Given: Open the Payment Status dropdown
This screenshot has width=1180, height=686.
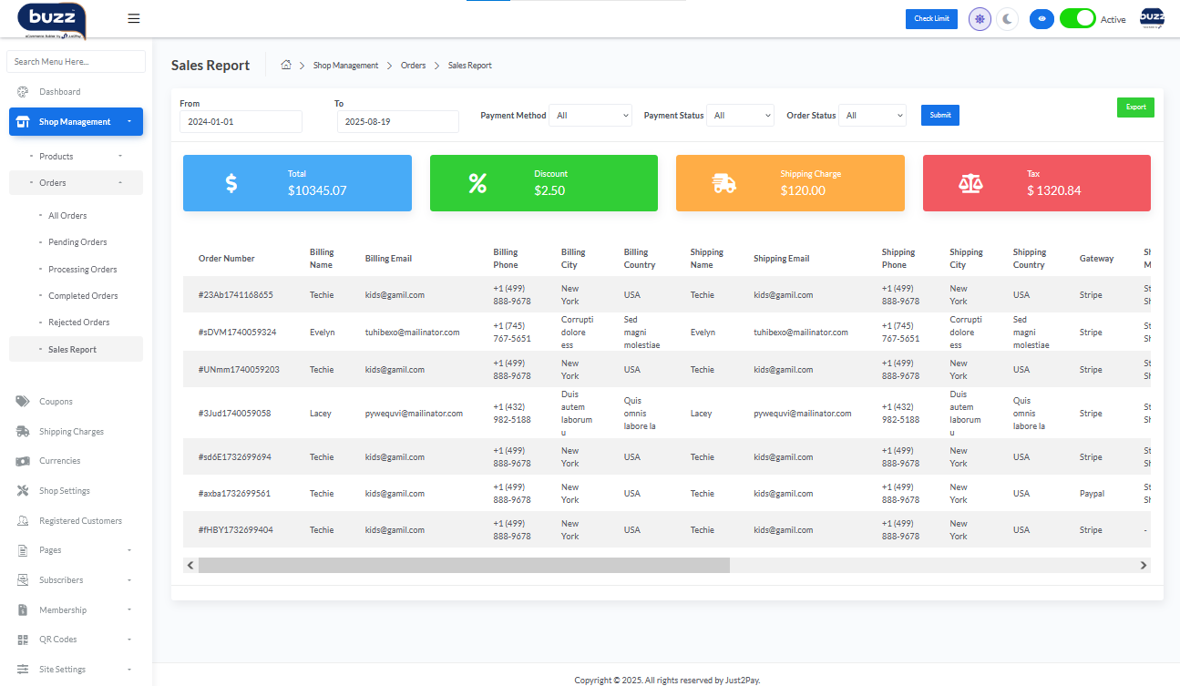Looking at the screenshot, I should tap(740, 116).
